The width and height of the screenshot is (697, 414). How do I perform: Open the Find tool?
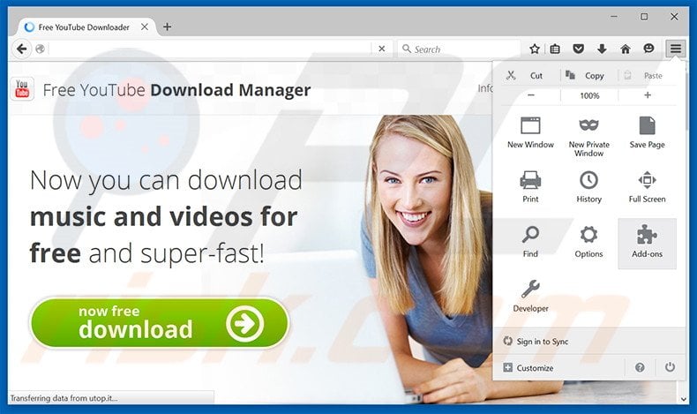click(x=530, y=242)
